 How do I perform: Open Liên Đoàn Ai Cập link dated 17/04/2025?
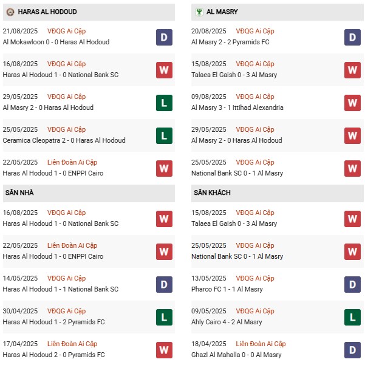[x=72, y=344]
